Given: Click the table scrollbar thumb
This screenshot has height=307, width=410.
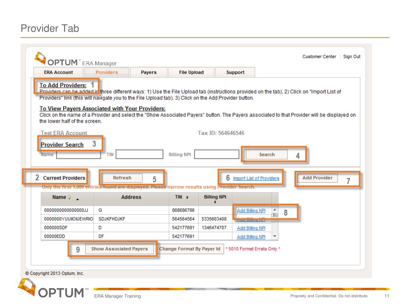Looking at the screenshot, I should pyautogui.click(x=275, y=215).
